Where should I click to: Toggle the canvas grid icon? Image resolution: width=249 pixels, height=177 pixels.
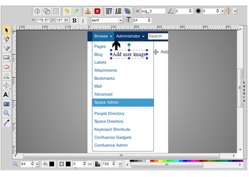coord(56,11)
